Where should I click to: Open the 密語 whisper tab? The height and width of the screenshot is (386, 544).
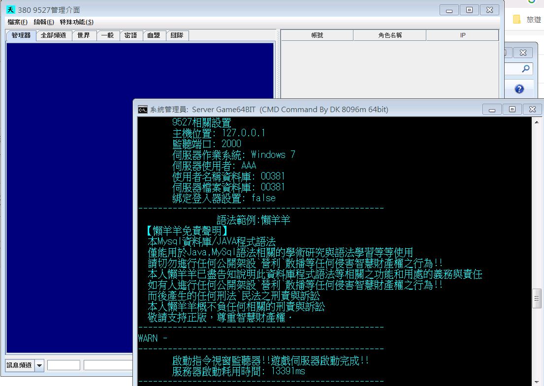point(131,35)
